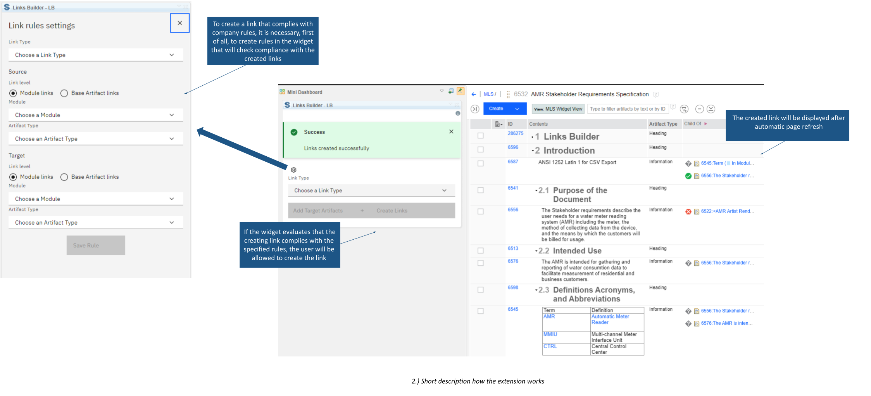The width and height of the screenshot is (871, 396).
Task: Click Mini Dashboard add widget icon
Action: click(451, 91)
